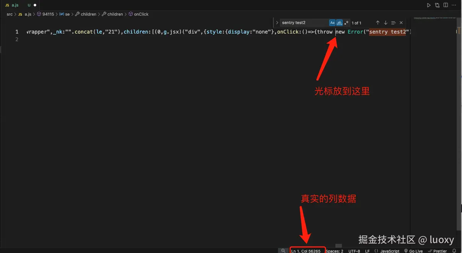
Task: Open the 94115 breadcrumb segment
Action: 46,14
